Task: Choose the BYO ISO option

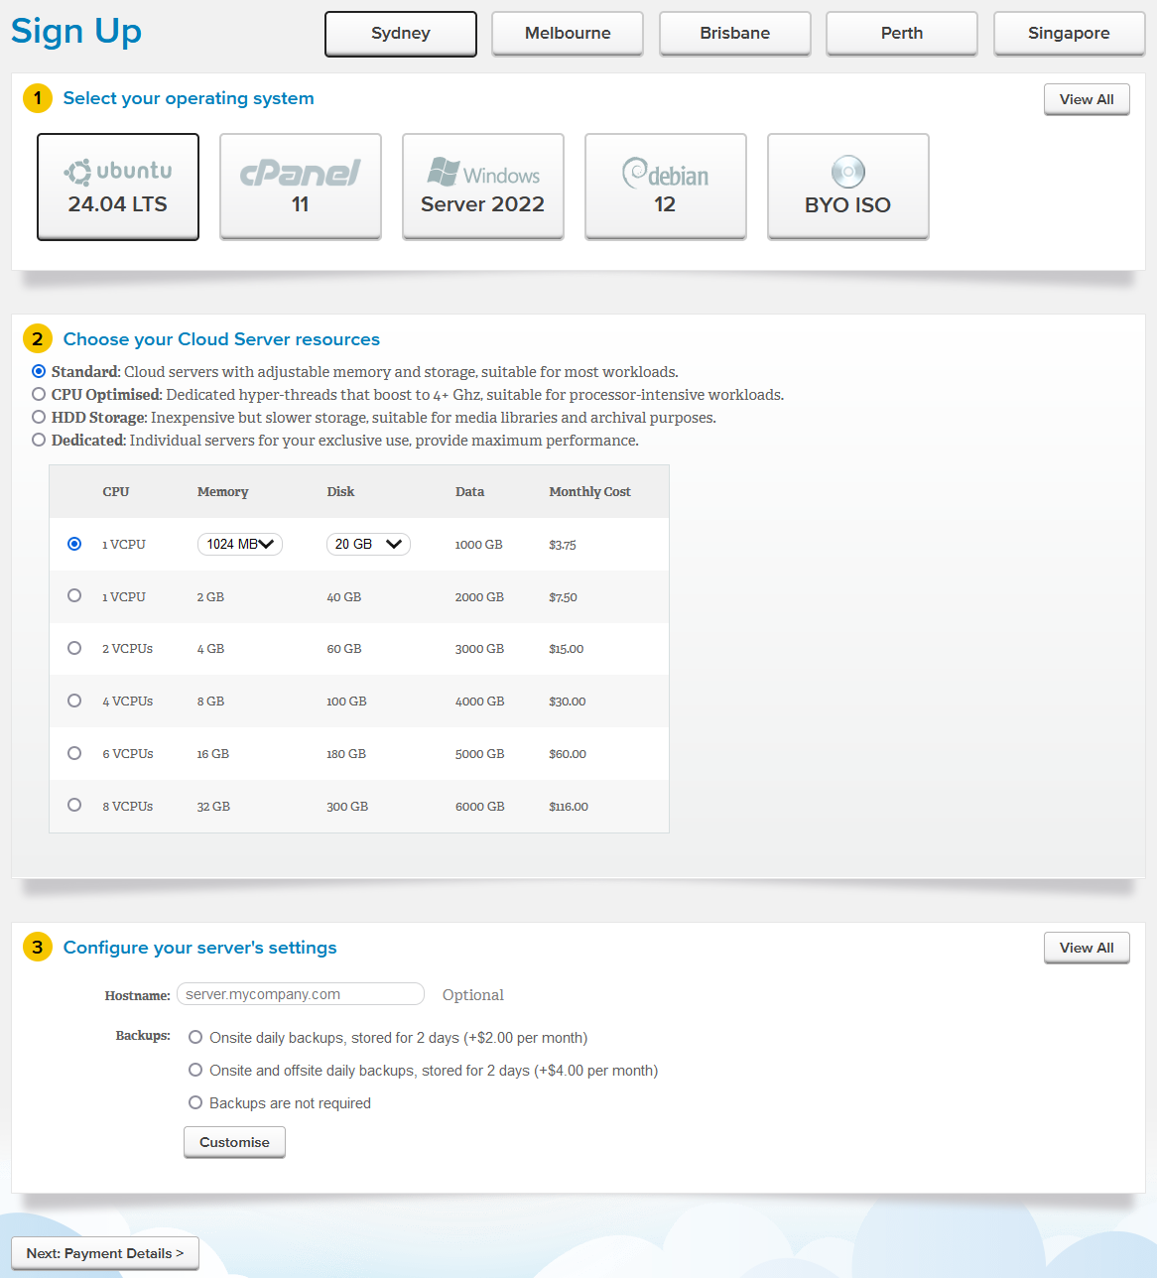Action: pos(848,187)
